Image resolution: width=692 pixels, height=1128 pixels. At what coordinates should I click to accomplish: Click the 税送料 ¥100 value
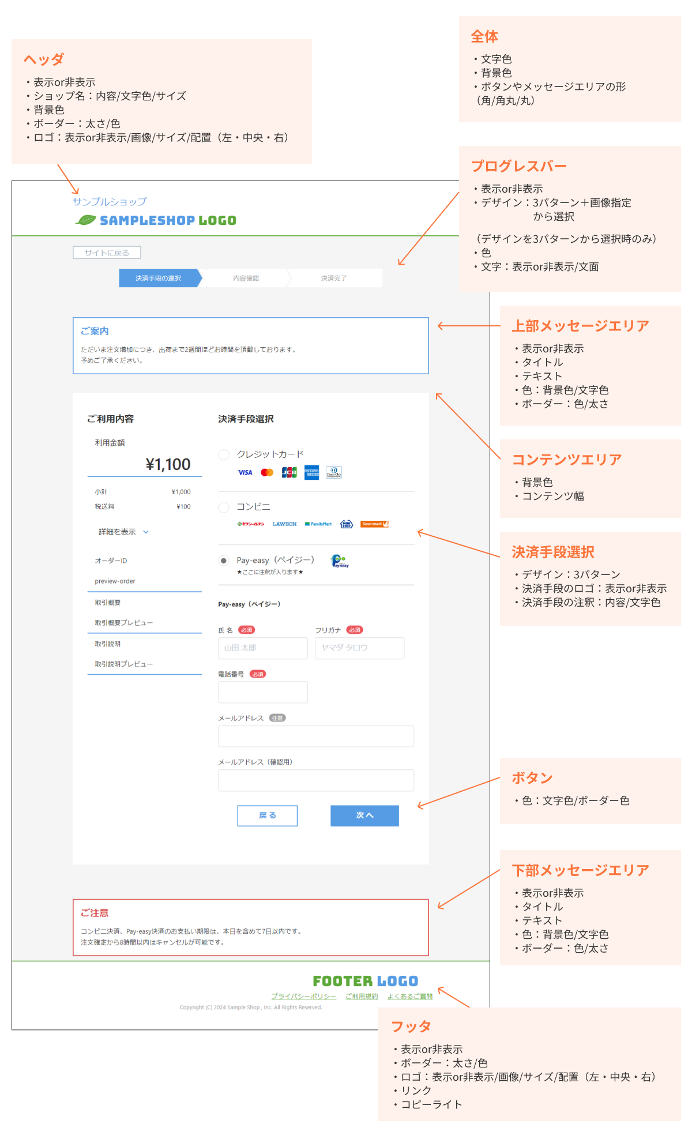(x=183, y=507)
